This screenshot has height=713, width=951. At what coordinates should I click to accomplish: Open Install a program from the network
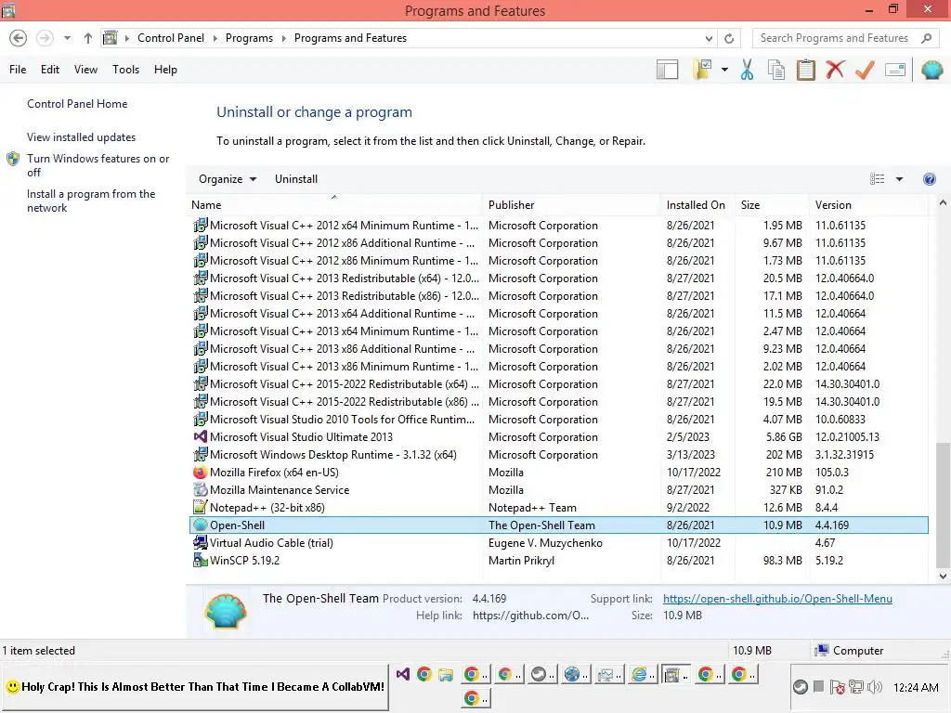[91, 201]
